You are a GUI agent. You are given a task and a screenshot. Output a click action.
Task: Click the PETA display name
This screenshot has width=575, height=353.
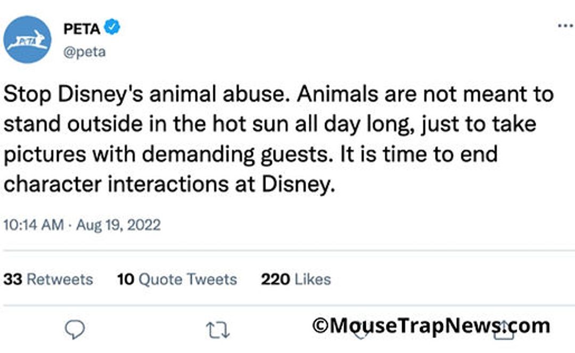81,29
